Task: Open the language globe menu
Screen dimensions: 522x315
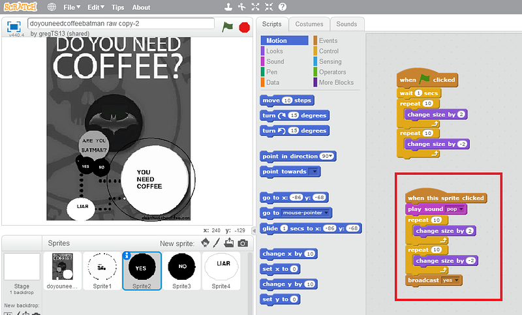Action: click(x=52, y=7)
